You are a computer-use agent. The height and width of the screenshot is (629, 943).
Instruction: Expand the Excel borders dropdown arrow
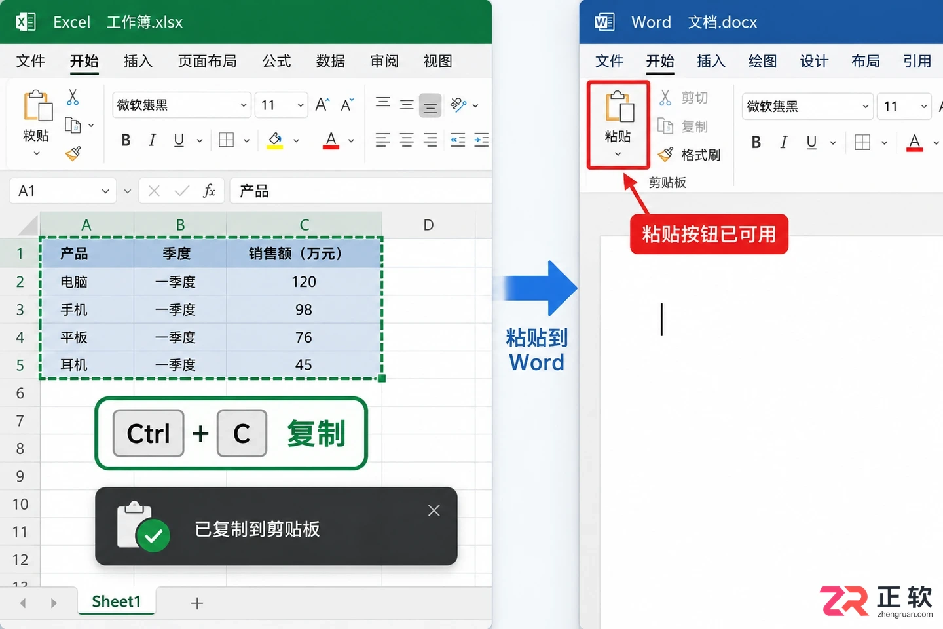[247, 140]
